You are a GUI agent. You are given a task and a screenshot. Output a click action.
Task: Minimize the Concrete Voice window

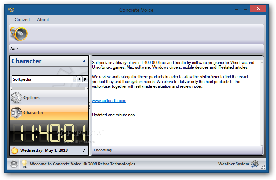tap(236, 8)
